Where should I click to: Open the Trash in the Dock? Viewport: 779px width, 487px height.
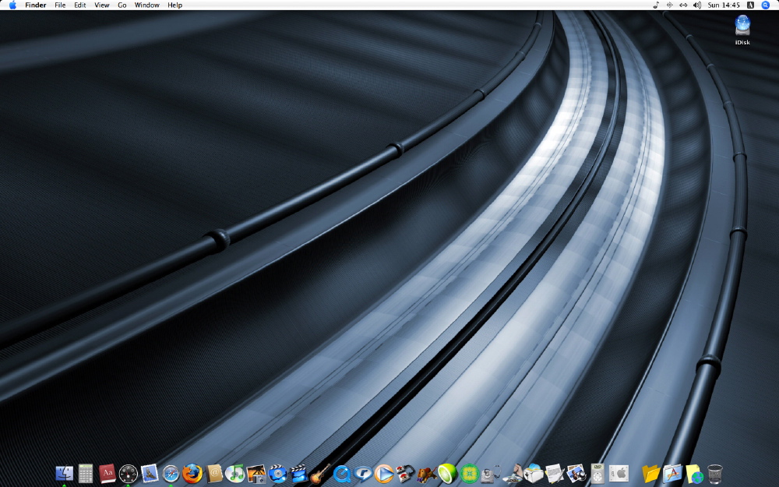(x=715, y=473)
